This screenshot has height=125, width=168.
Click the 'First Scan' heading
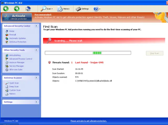[50, 27]
